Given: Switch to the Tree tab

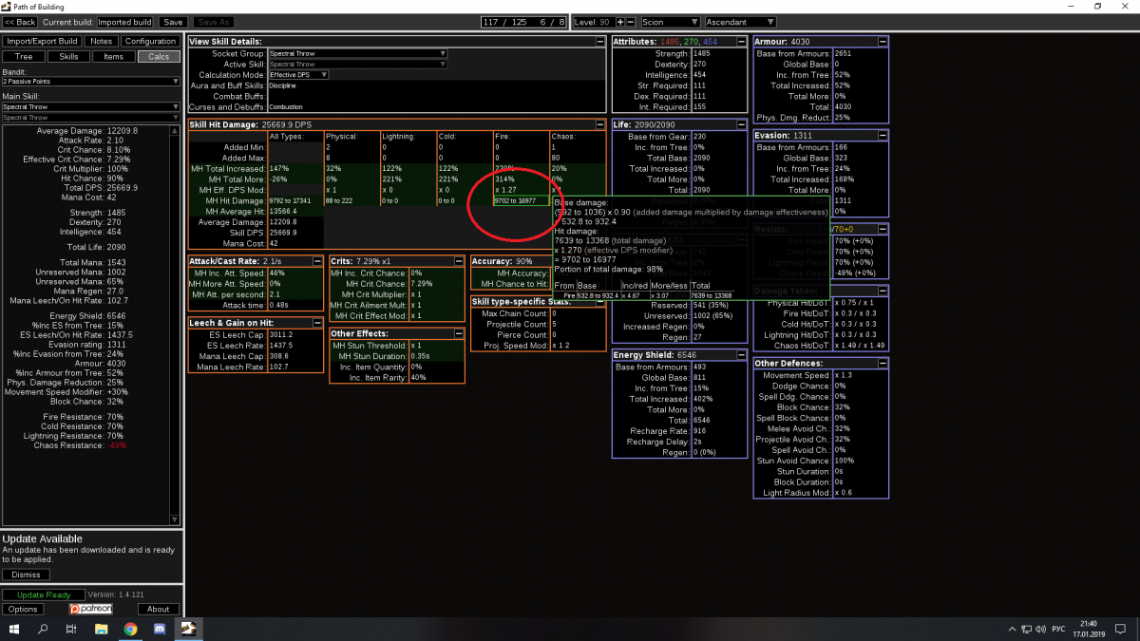Looking at the screenshot, I should click(x=24, y=57).
